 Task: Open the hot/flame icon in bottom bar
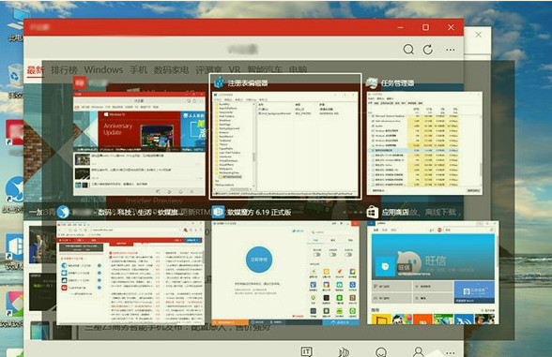point(344,351)
